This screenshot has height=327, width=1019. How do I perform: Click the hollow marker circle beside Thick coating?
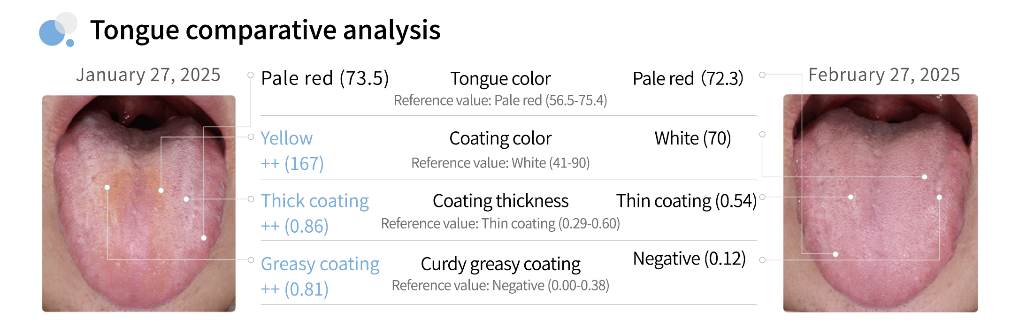[x=251, y=199]
